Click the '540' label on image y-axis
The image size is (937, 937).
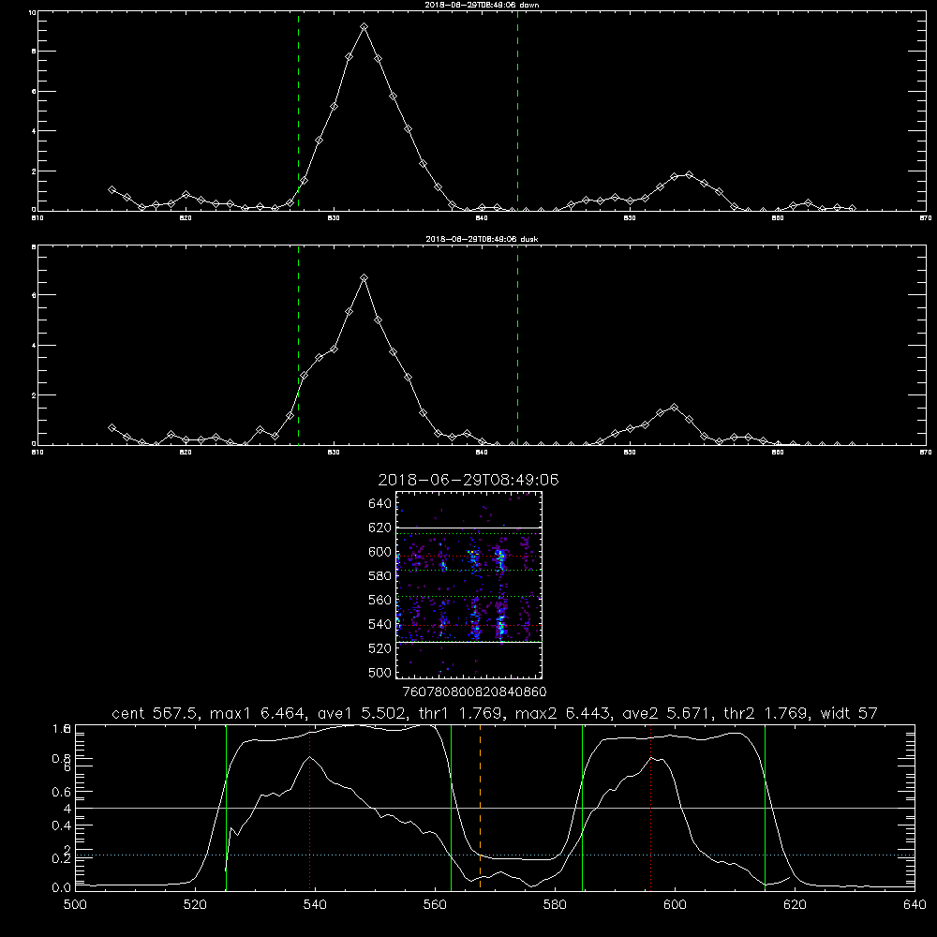(x=380, y=624)
